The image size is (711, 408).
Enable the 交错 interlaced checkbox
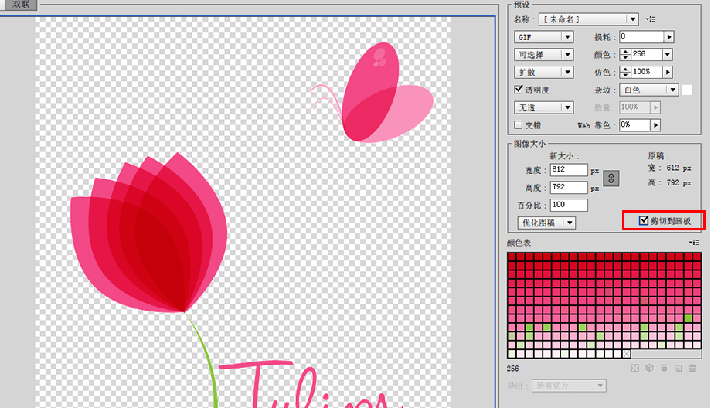tap(519, 124)
